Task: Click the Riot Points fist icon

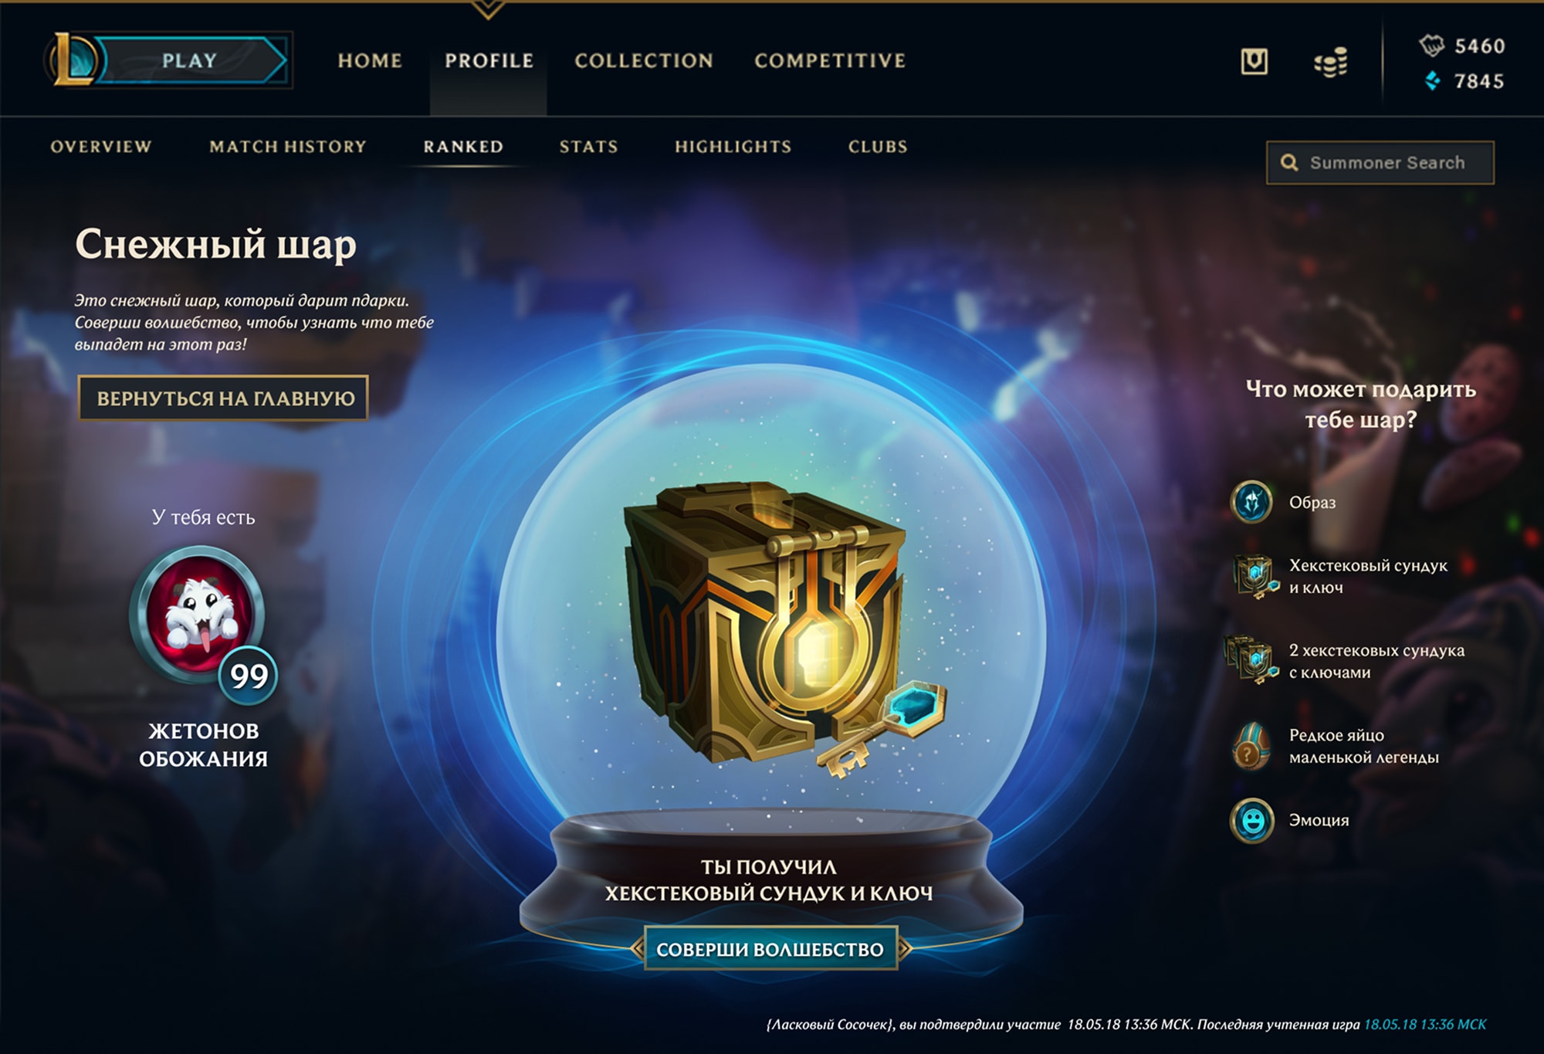Action: [x=1432, y=46]
